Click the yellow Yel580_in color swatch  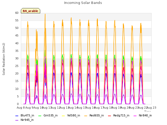tap(63, 116)
